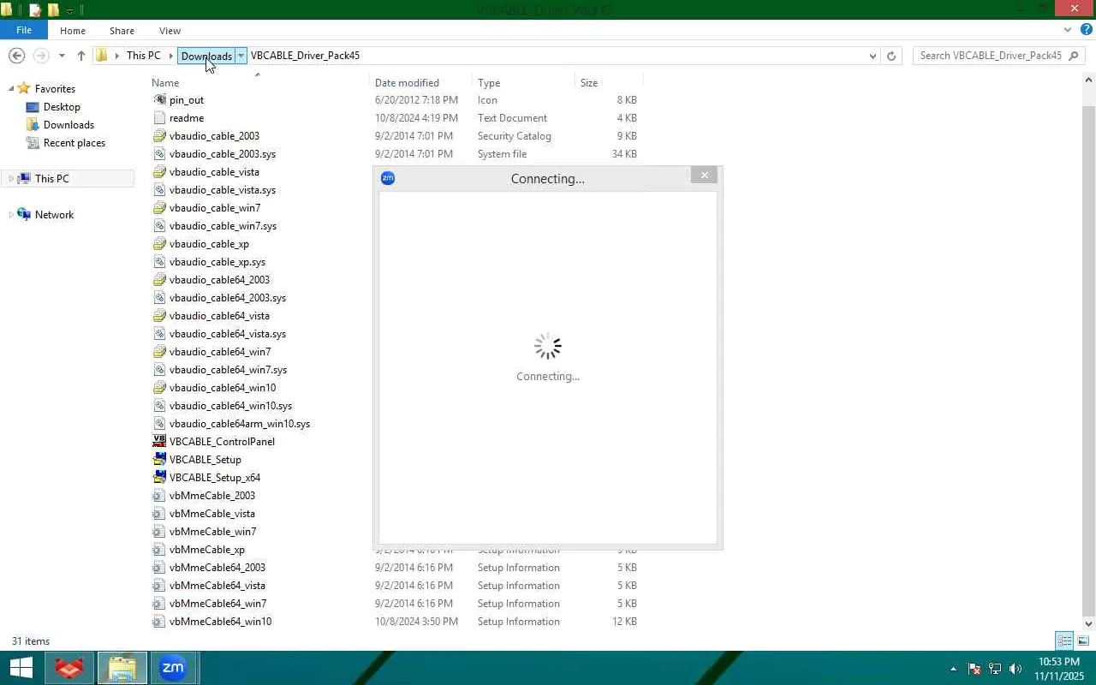This screenshot has width=1096, height=685.
Task: Click the New Folder quick access icon
Action: click(53, 10)
